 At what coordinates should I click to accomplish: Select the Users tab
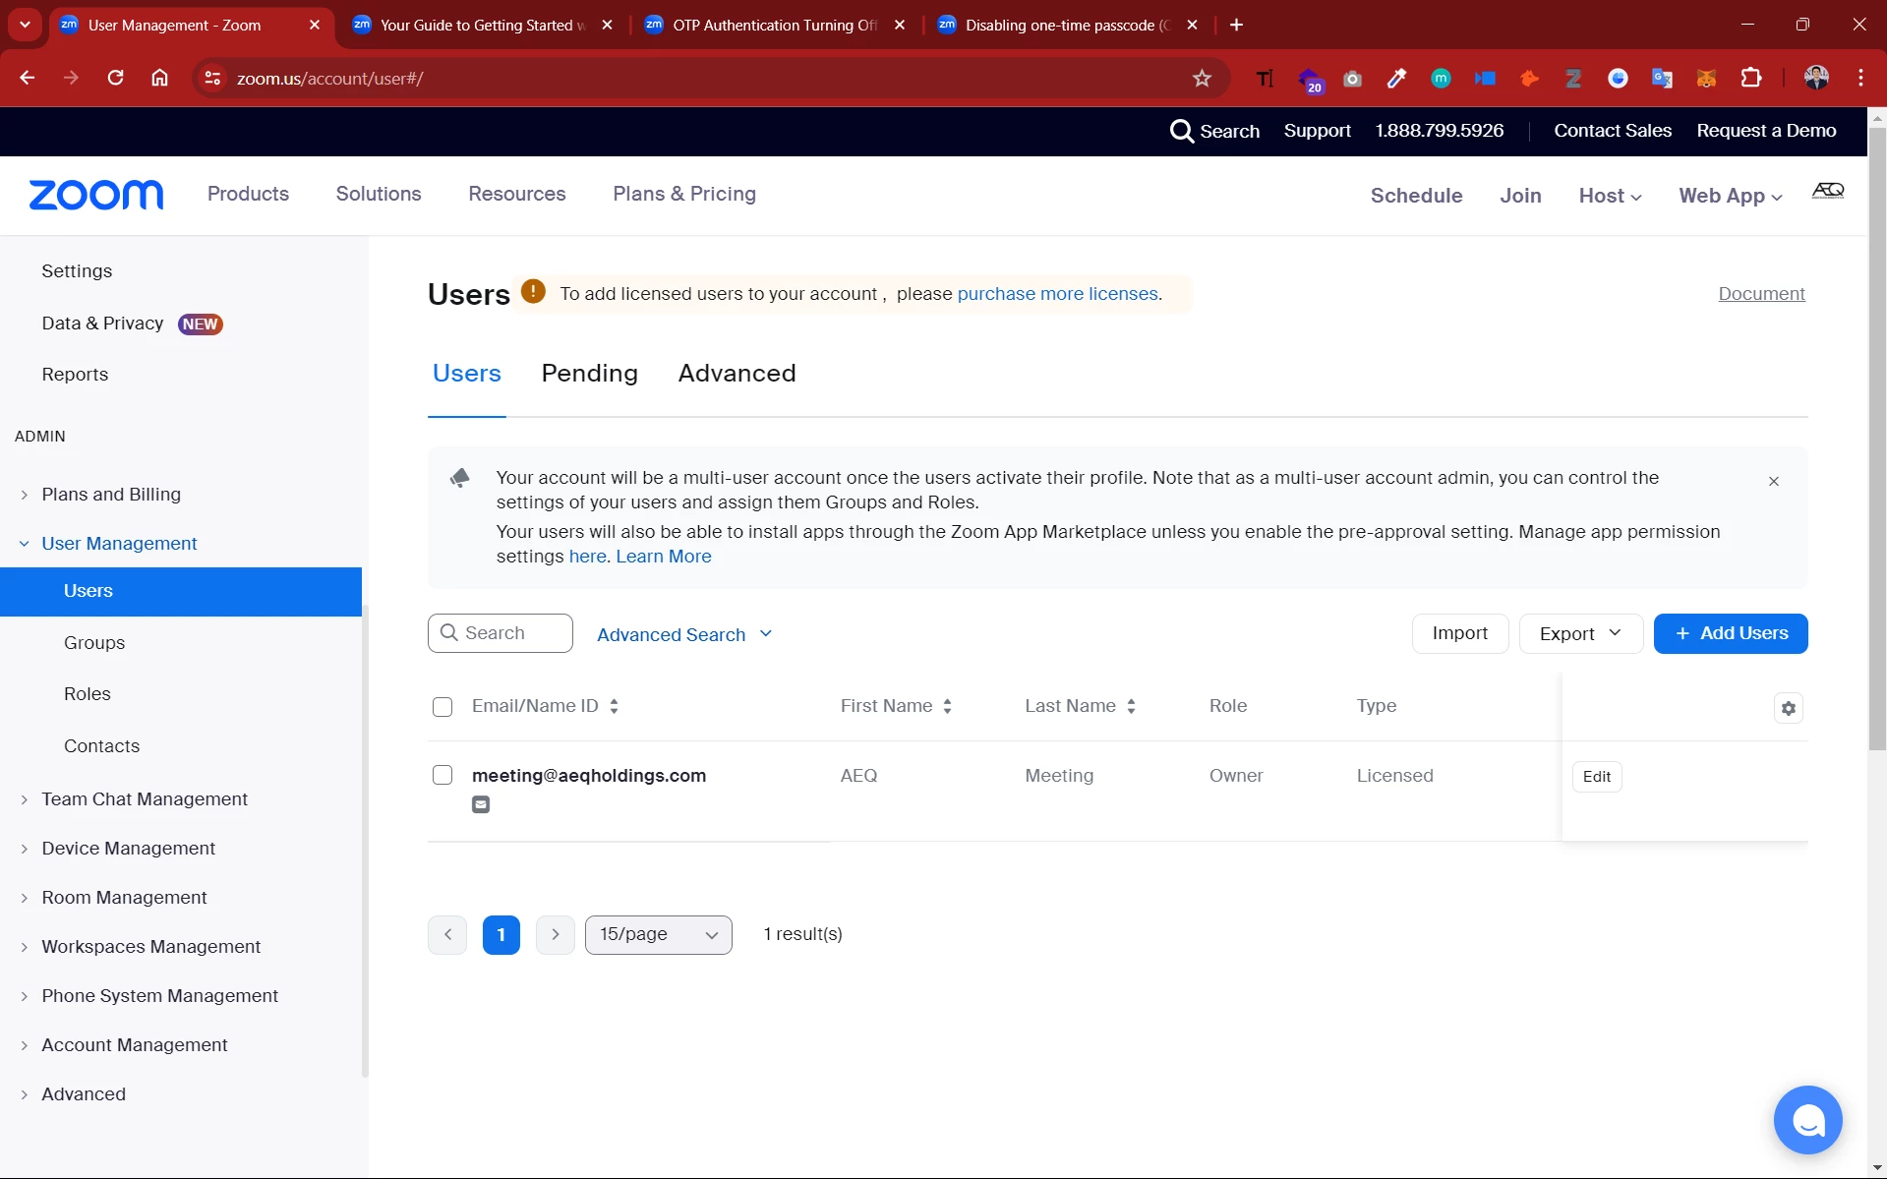tap(466, 373)
